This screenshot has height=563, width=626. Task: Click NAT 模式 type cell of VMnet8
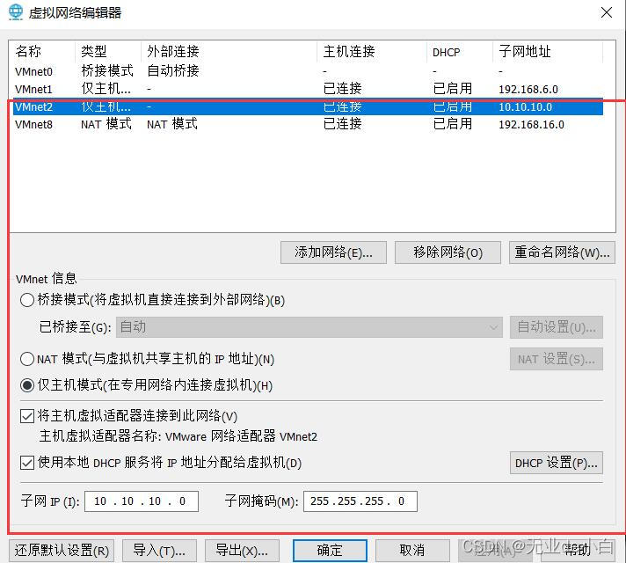pos(106,124)
